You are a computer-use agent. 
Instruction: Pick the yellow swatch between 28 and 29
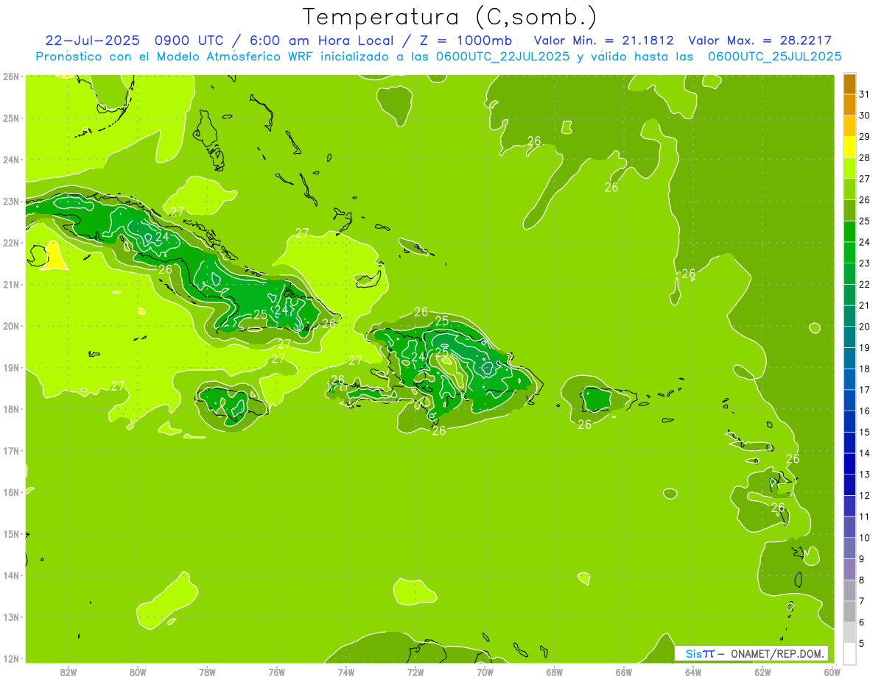click(x=849, y=147)
